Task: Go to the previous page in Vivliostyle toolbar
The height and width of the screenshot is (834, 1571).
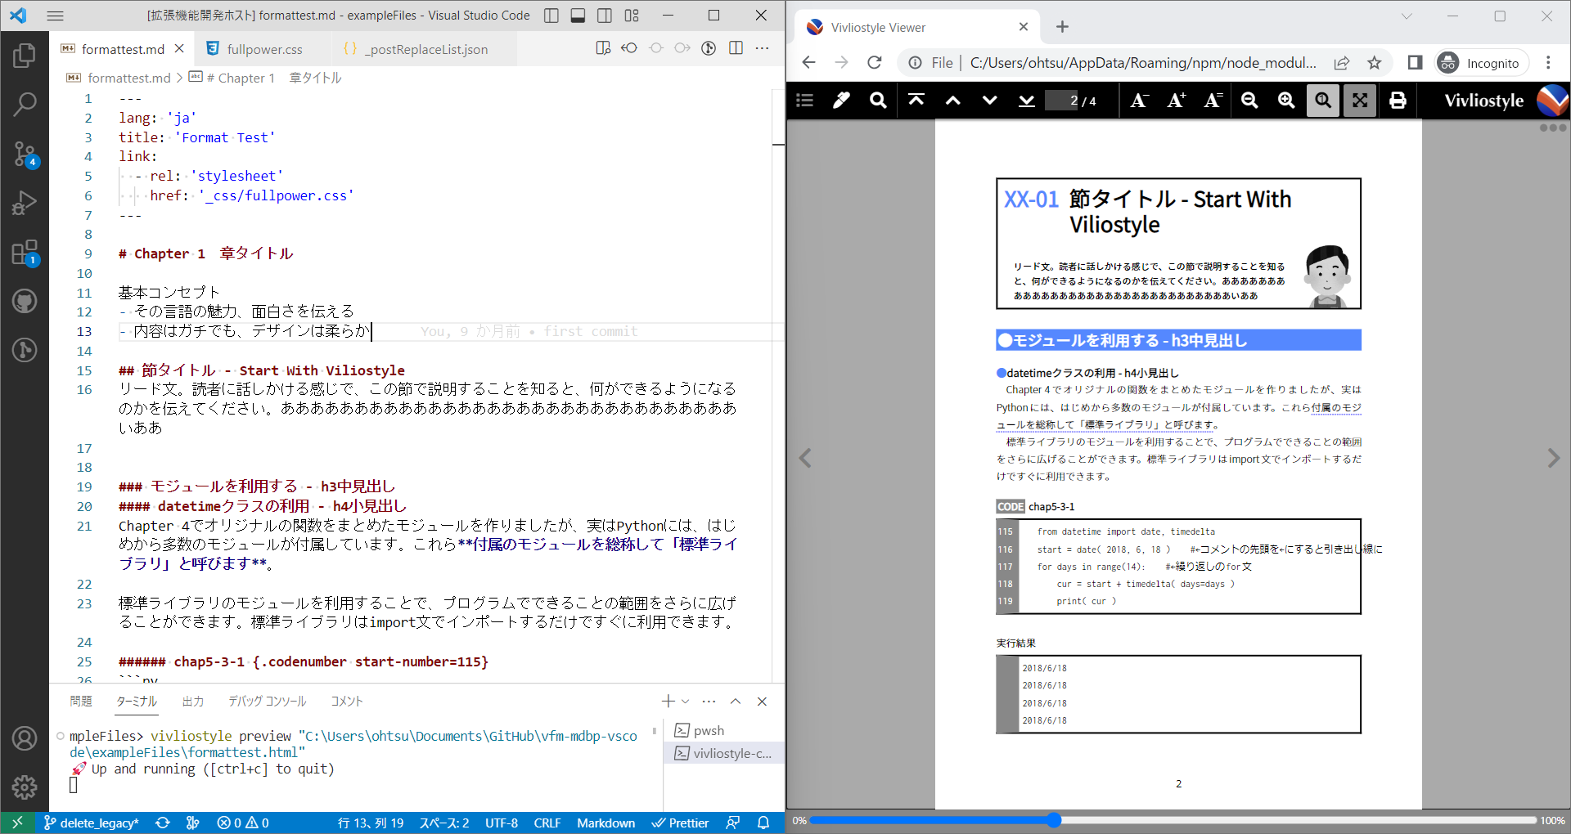Action: click(x=952, y=100)
